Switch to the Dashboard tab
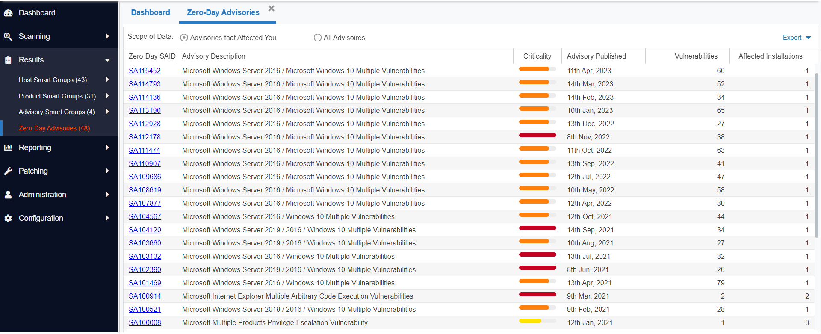The height and width of the screenshot is (334, 821). coord(150,12)
